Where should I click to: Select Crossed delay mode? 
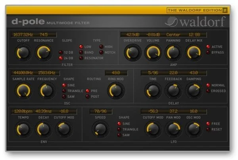208,91
